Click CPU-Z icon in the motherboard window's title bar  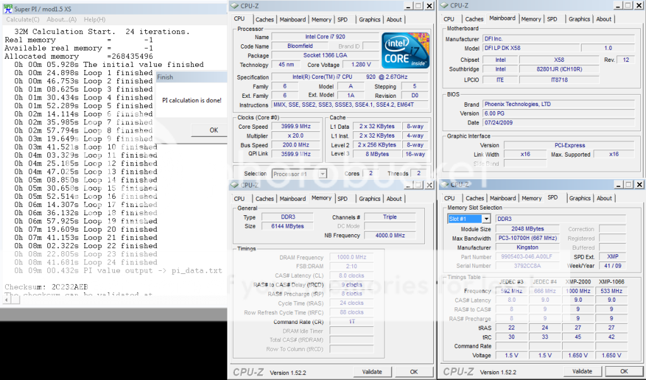tap(445, 6)
